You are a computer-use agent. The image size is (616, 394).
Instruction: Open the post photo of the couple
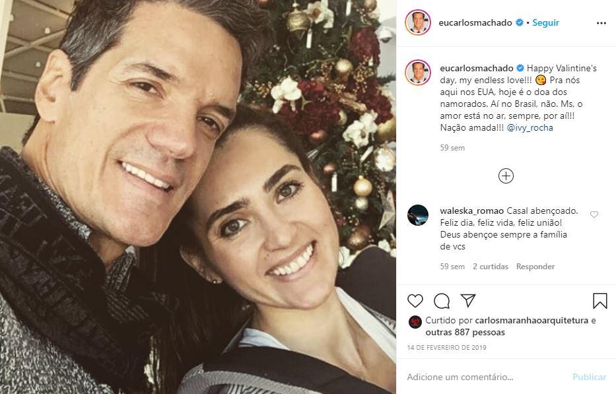198,197
